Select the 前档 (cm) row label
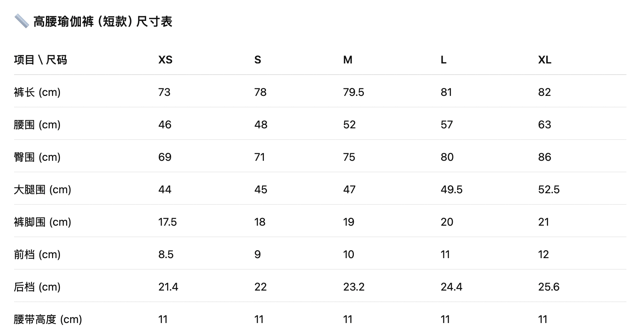The image size is (634, 336). (x=37, y=255)
